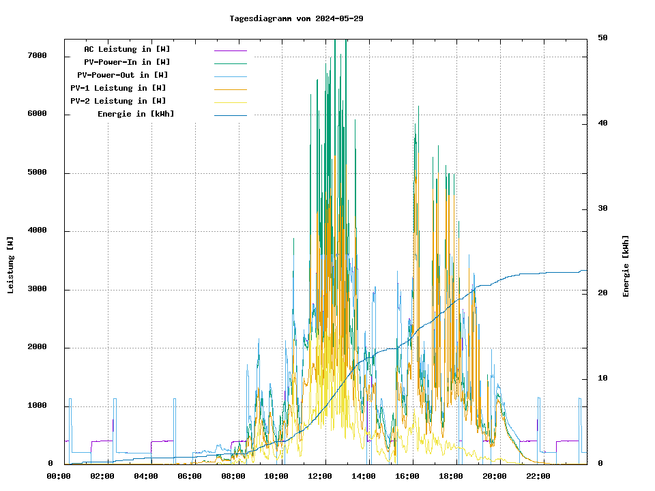
Task: Select the 'AC Leistung in [W]' legend label
Action: tap(127, 49)
